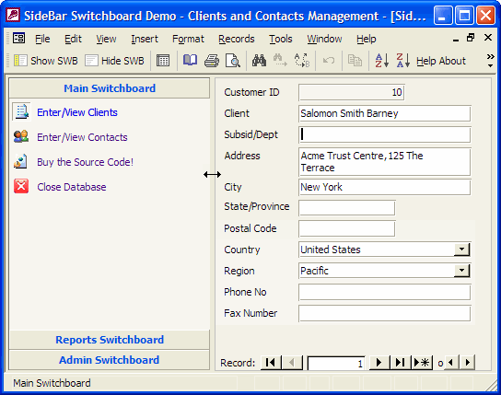This screenshot has width=501, height=395.
Task: Open the Buy the Source Code! link
Action: [85, 162]
